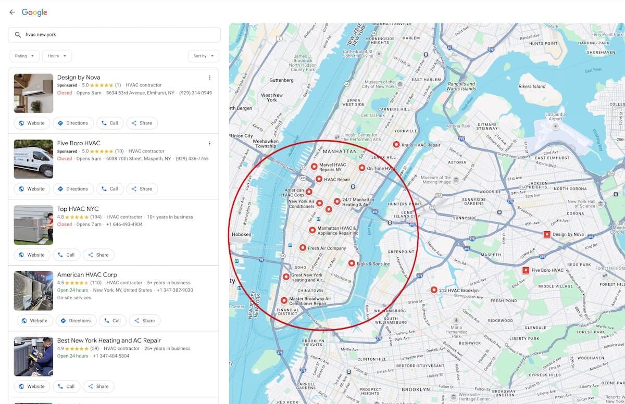
Task: Call Top HVAC NYC
Action: 66,255
